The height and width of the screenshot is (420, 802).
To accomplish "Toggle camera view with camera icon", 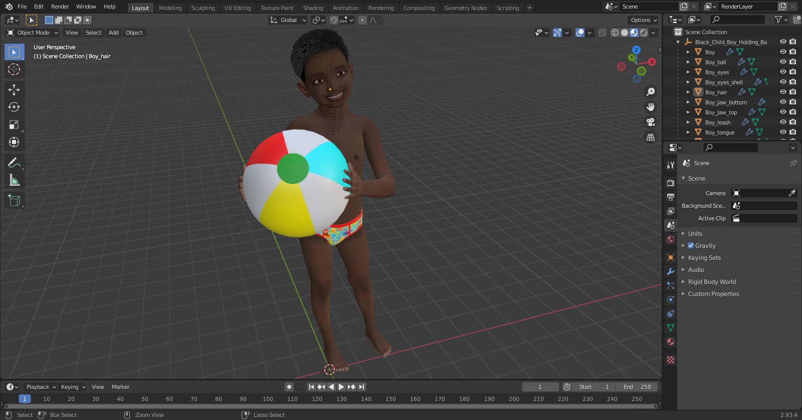I will [651, 122].
